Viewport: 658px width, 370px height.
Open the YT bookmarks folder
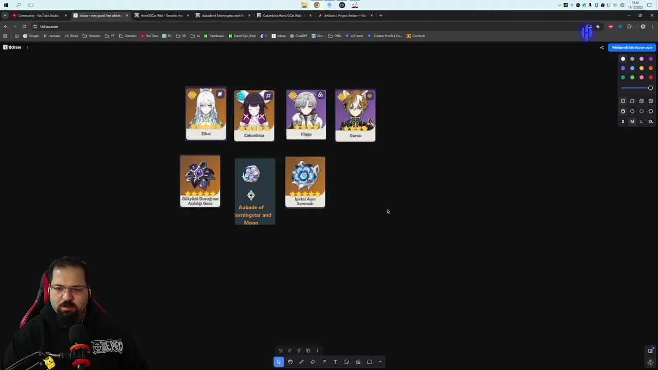[109, 36]
